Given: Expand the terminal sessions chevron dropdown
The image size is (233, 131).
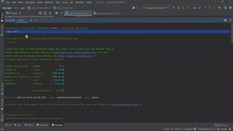Looking at the screenshot, I should 36,20.
